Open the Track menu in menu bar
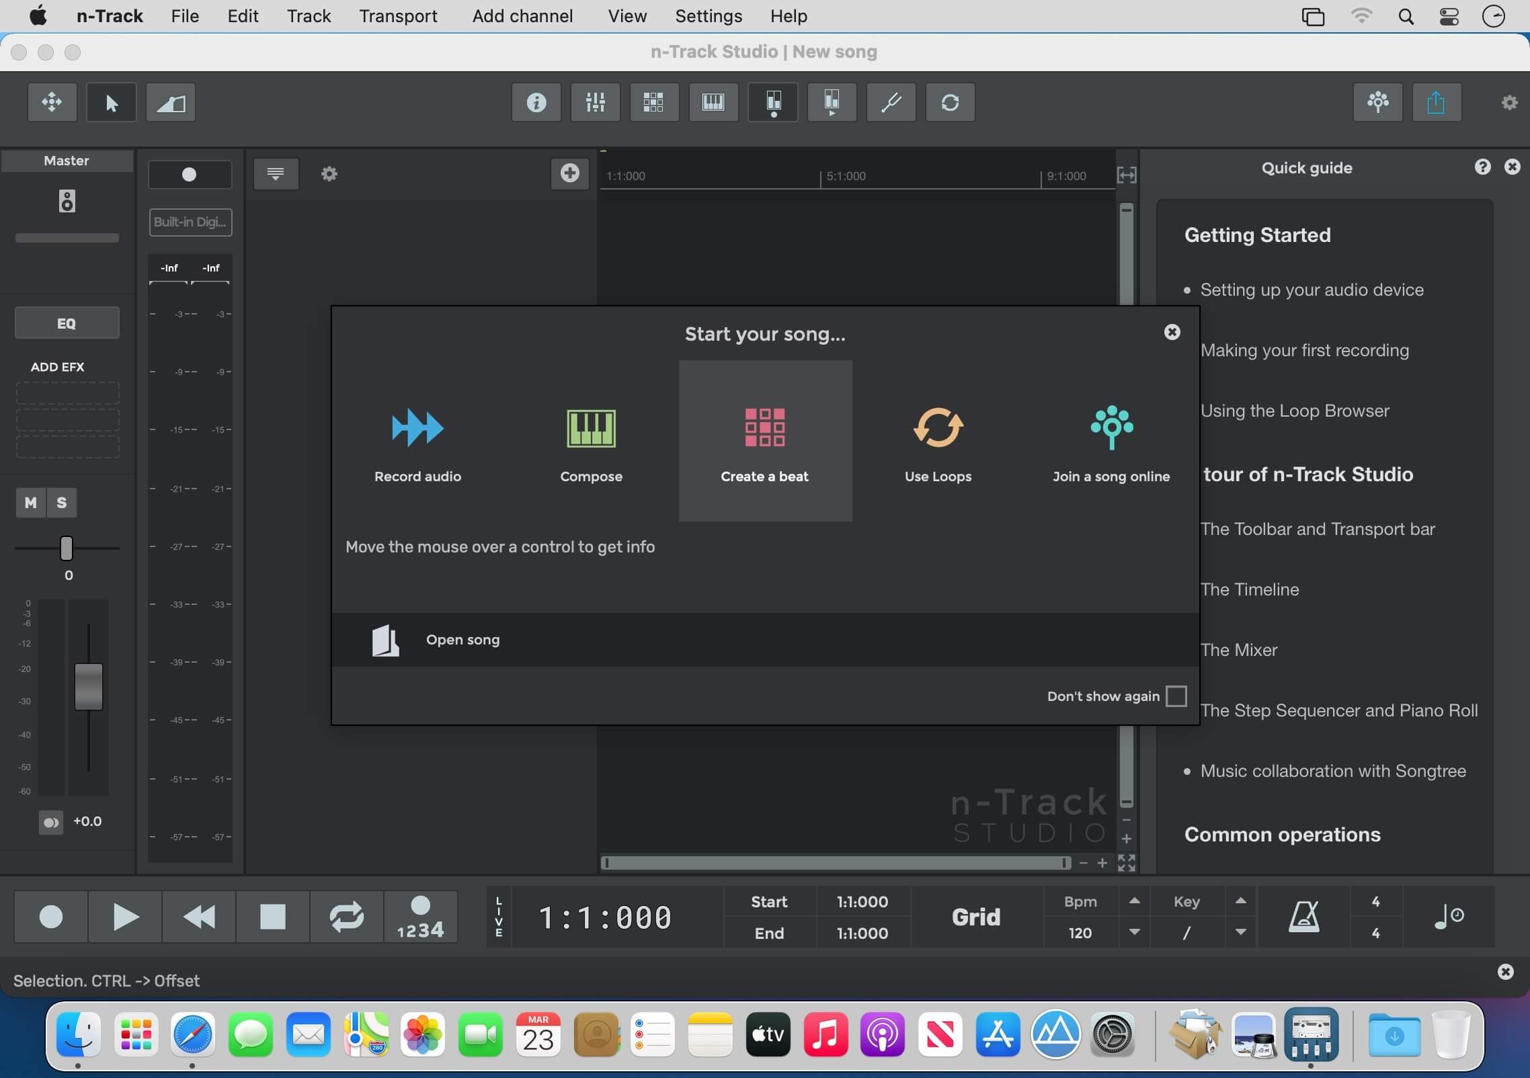 [x=308, y=15]
